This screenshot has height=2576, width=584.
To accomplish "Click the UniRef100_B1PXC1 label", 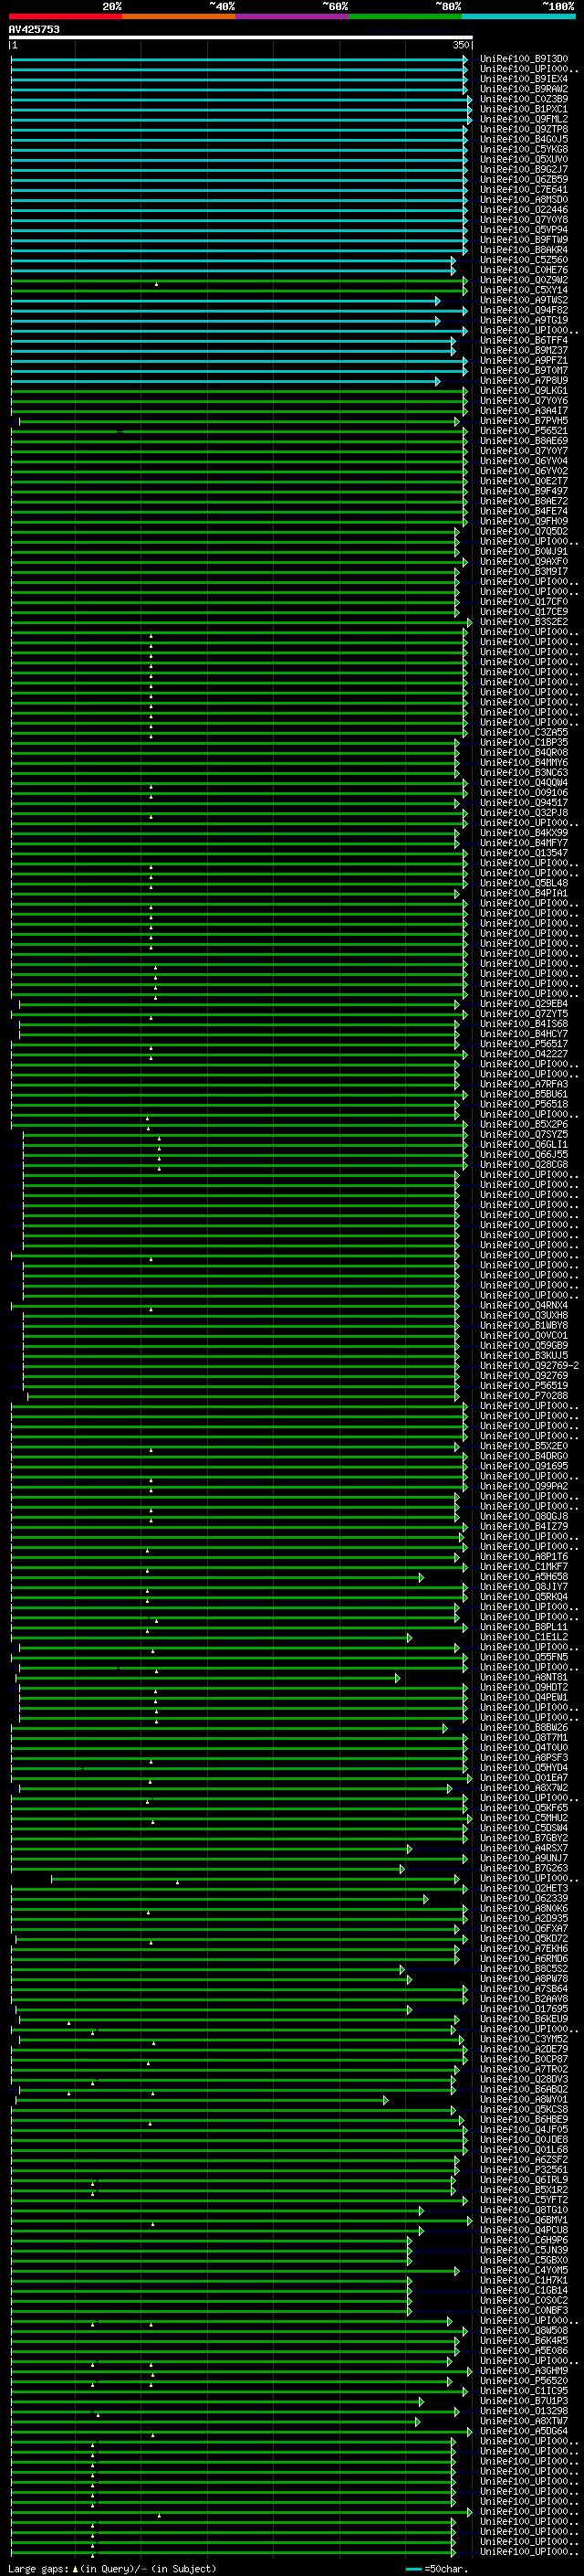I will pos(523,109).
